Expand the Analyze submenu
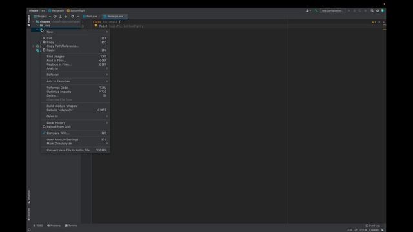Viewport: 413px width, 232px height. pos(76,68)
